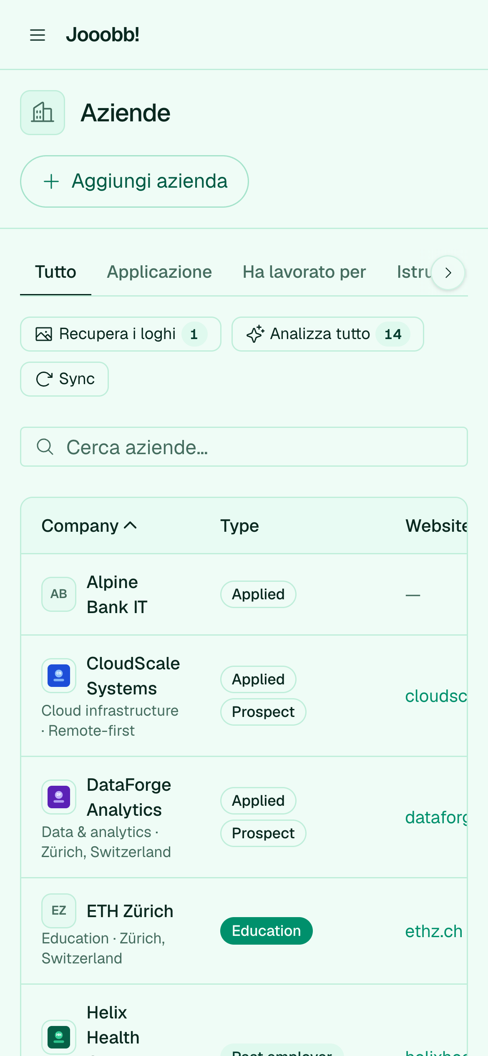The image size is (488, 1056).
Task: Click the Type column header
Action: click(240, 526)
